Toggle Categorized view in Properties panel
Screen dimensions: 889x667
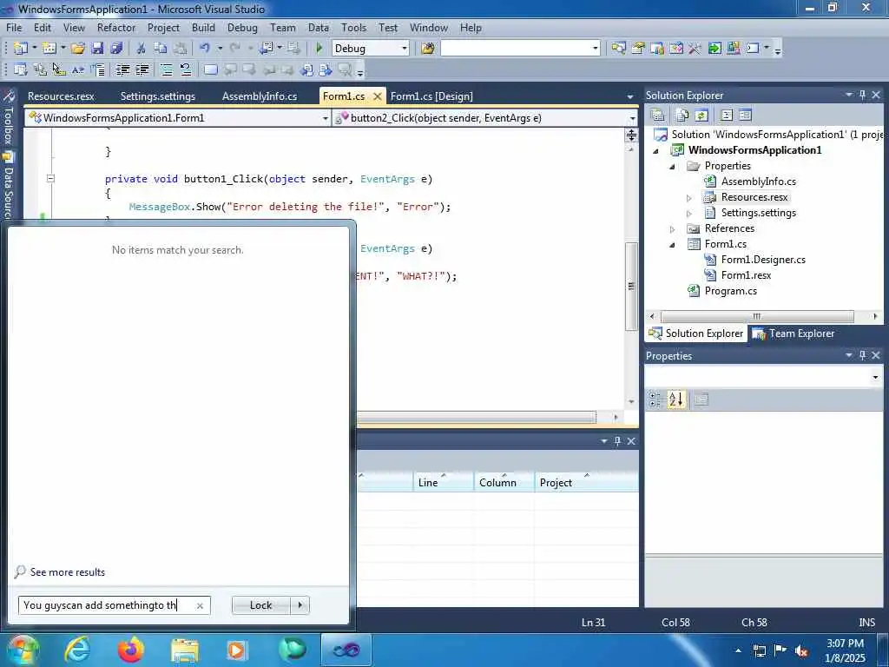pyautogui.click(x=655, y=400)
